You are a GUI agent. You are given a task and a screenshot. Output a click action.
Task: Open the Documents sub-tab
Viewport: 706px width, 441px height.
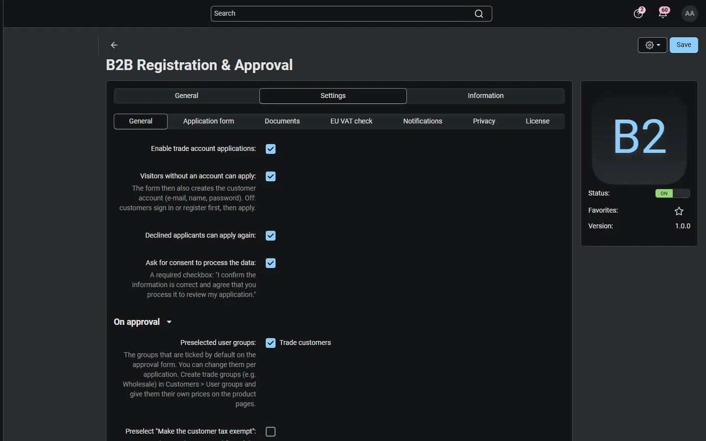point(282,122)
